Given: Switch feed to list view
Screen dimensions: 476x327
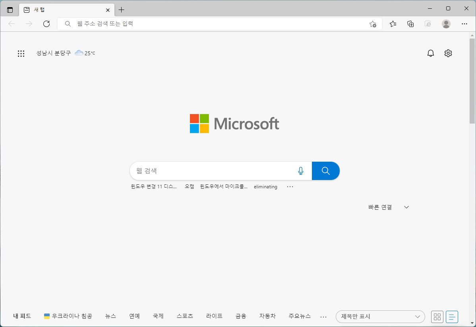Looking at the screenshot, I should [452, 317].
